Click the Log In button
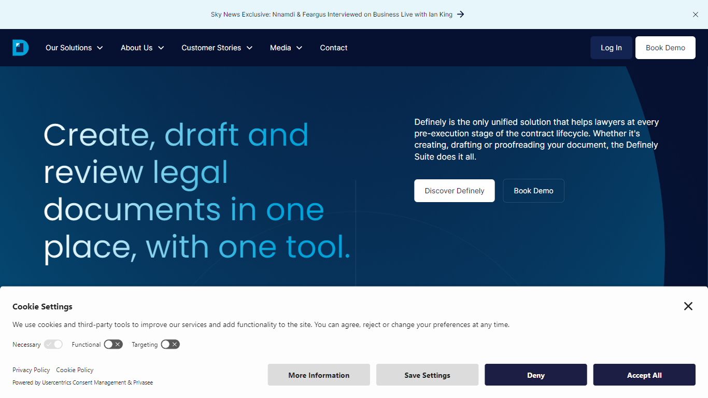 (x=611, y=48)
